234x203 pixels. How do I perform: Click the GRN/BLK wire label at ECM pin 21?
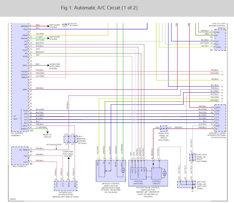point(205,31)
